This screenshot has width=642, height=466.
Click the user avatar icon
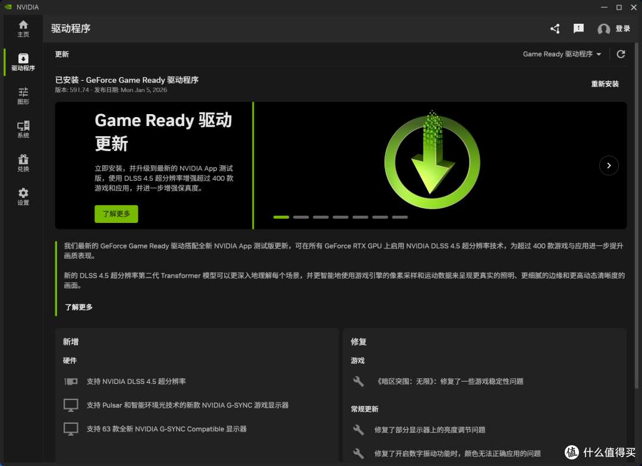click(x=603, y=29)
